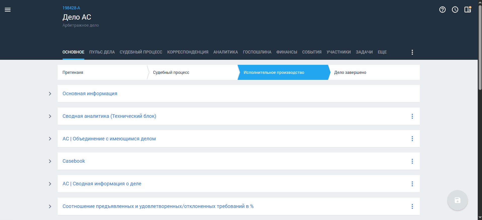482x220 pixels.
Task: Expand the Основная информация section chevron
Action: [x=50, y=94]
